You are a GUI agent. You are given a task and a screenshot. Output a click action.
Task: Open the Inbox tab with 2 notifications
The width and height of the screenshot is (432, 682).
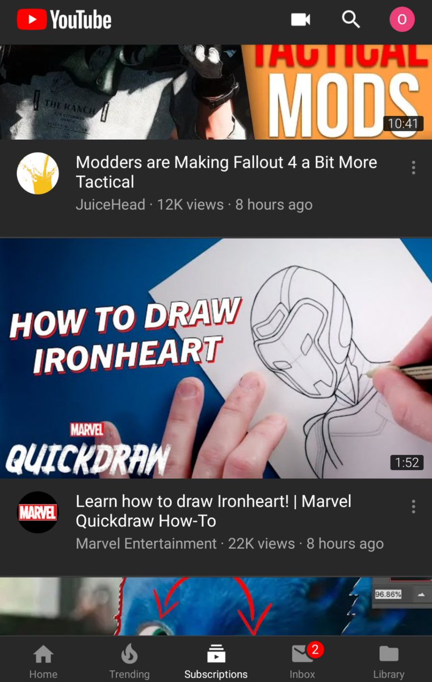[303, 662]
